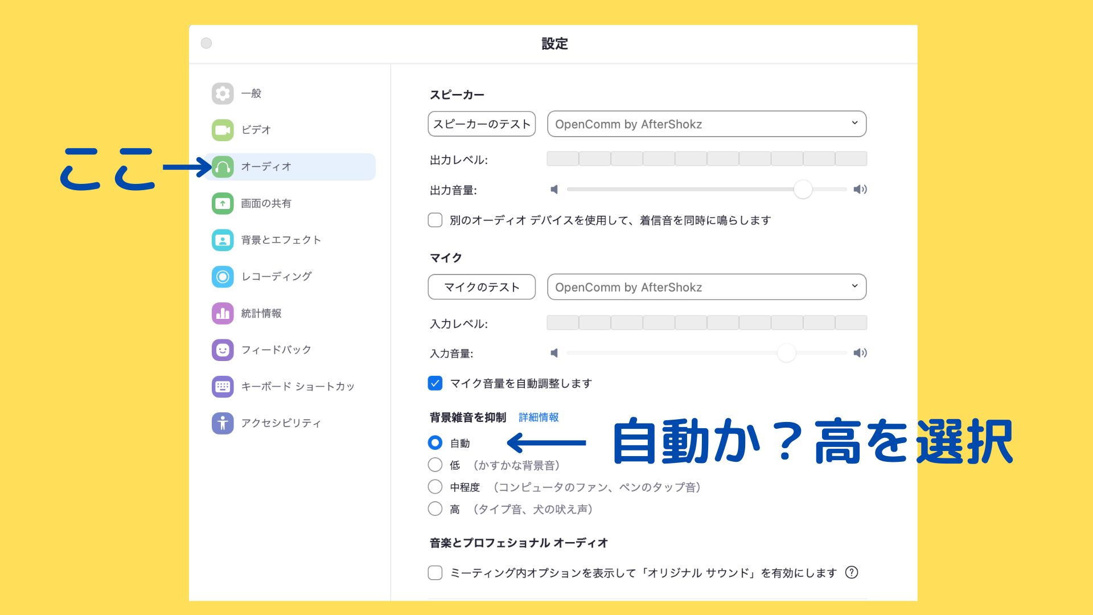Expand microphone device dropdown OpenComm
Image resolution: width=1093 pixels, height=615 pixels.
pyautogui.click(x=706, y=288)
